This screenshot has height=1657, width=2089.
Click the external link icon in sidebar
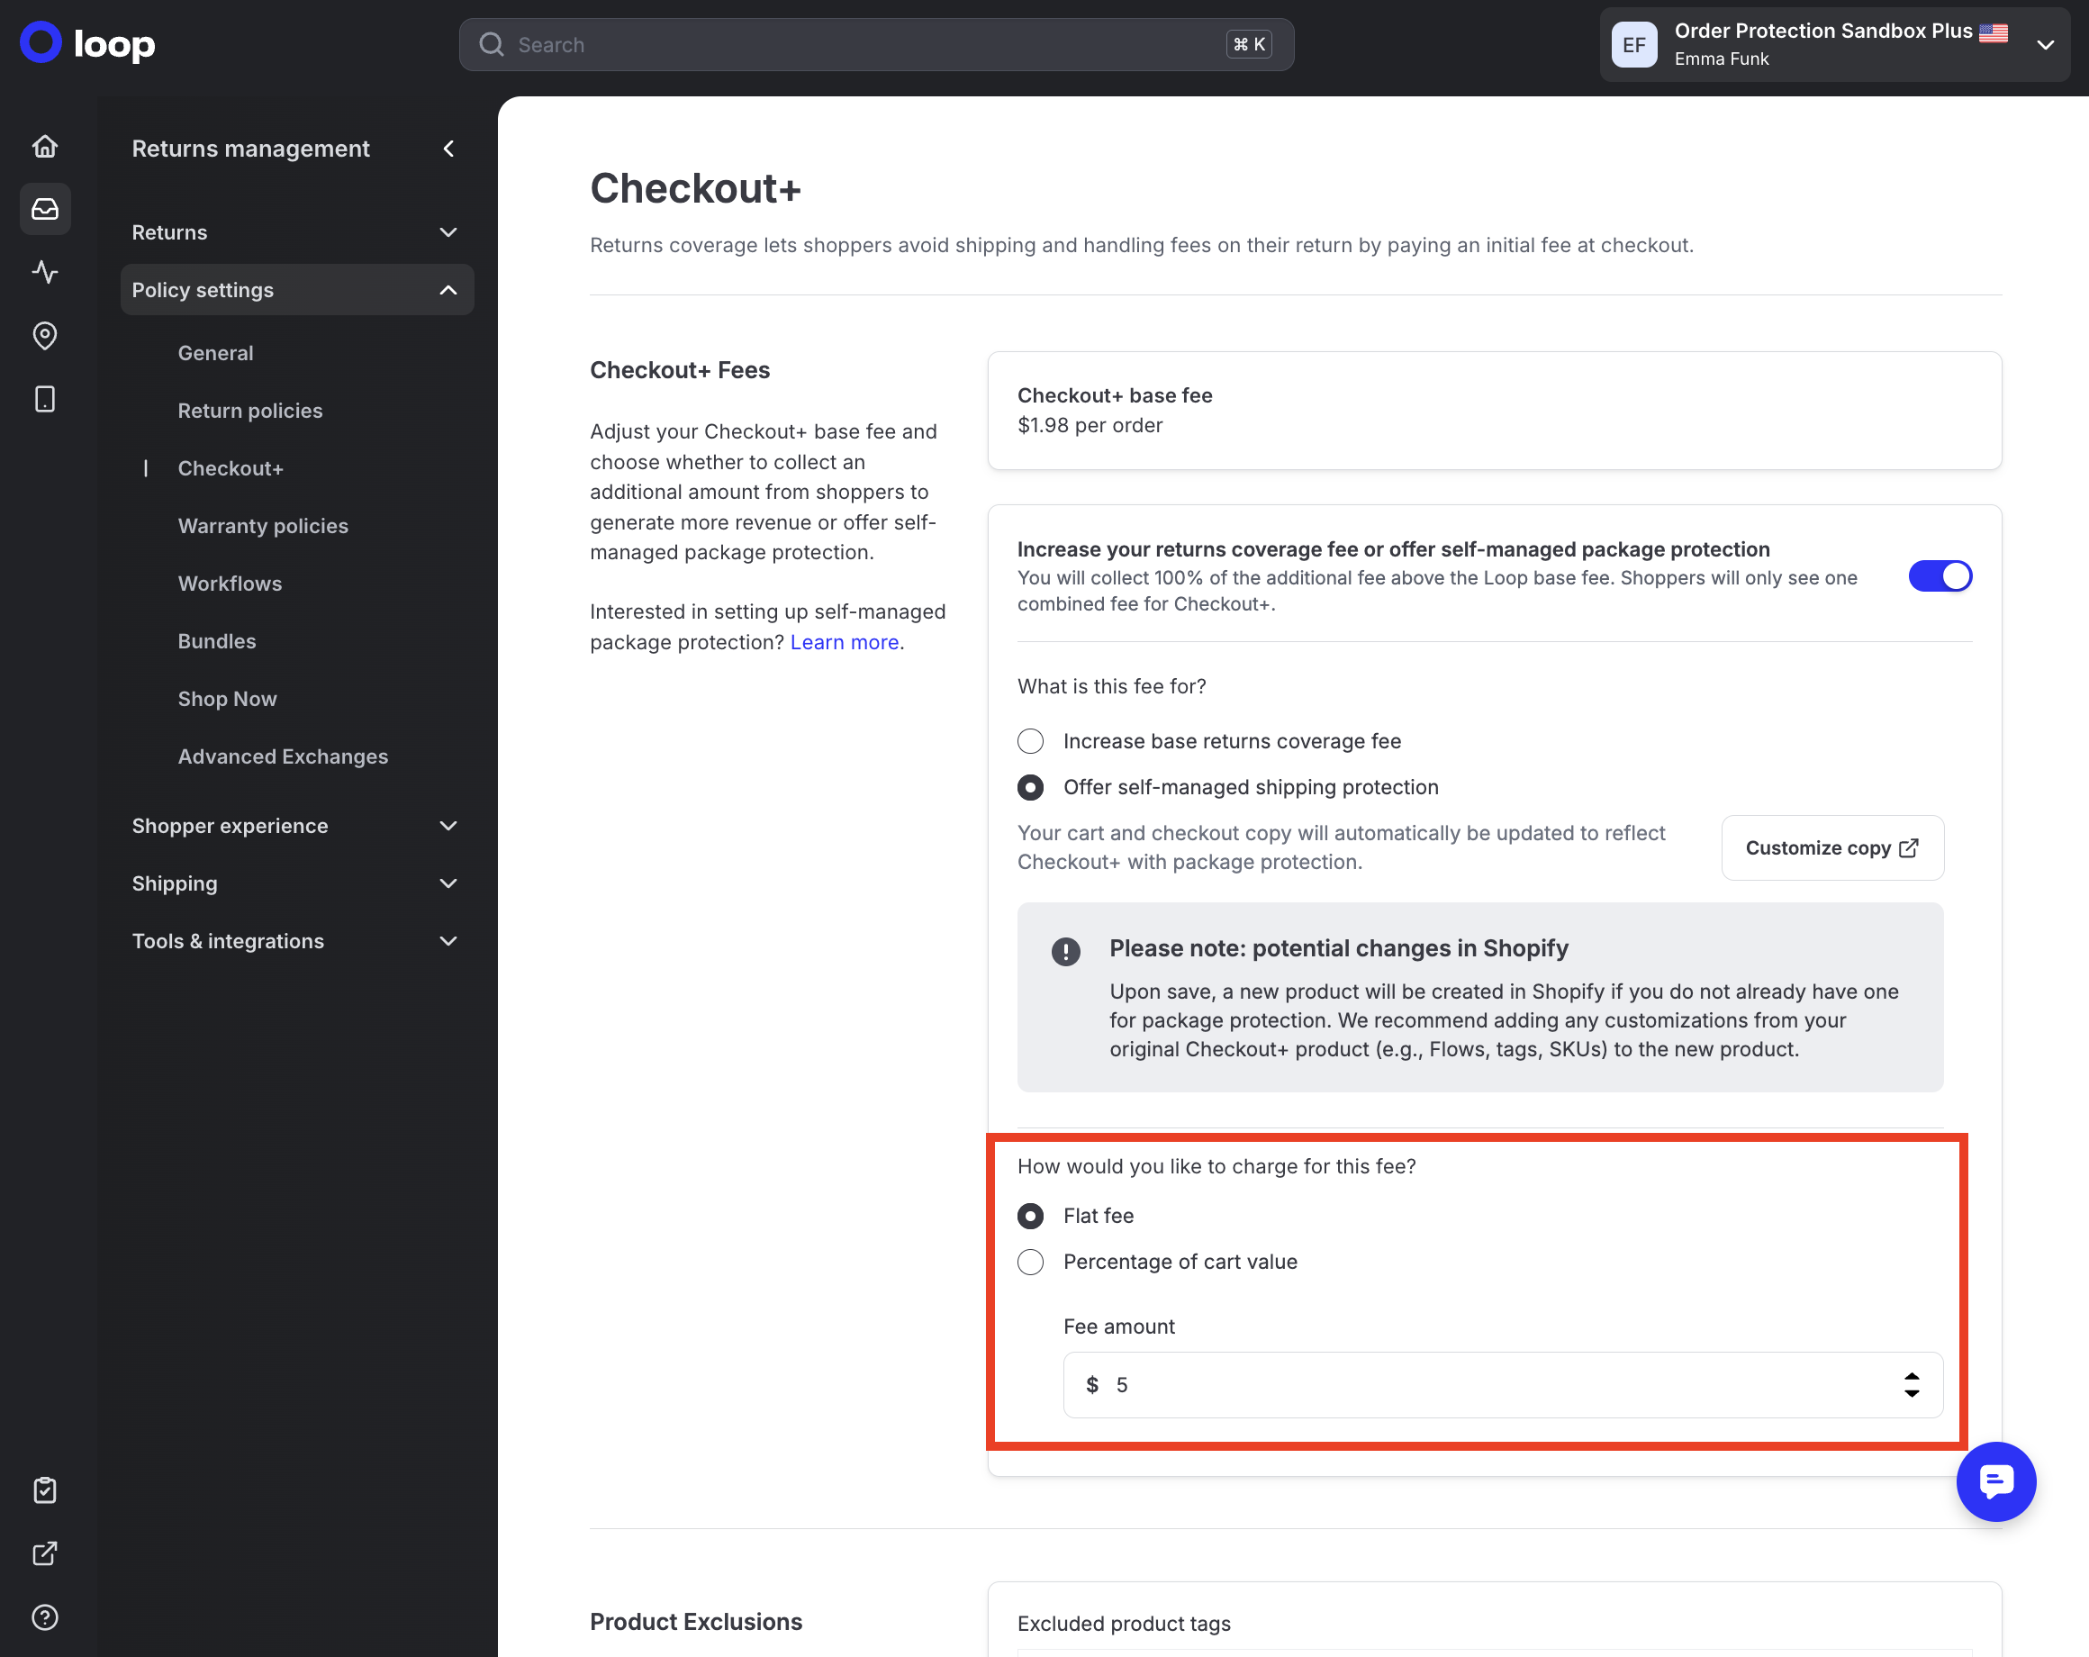pos(44,1553)
